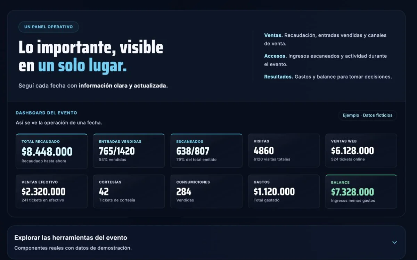This screenshot has height=260, width=417.
Task: Click the "Accesos." highlighted word
Action: 276,56
